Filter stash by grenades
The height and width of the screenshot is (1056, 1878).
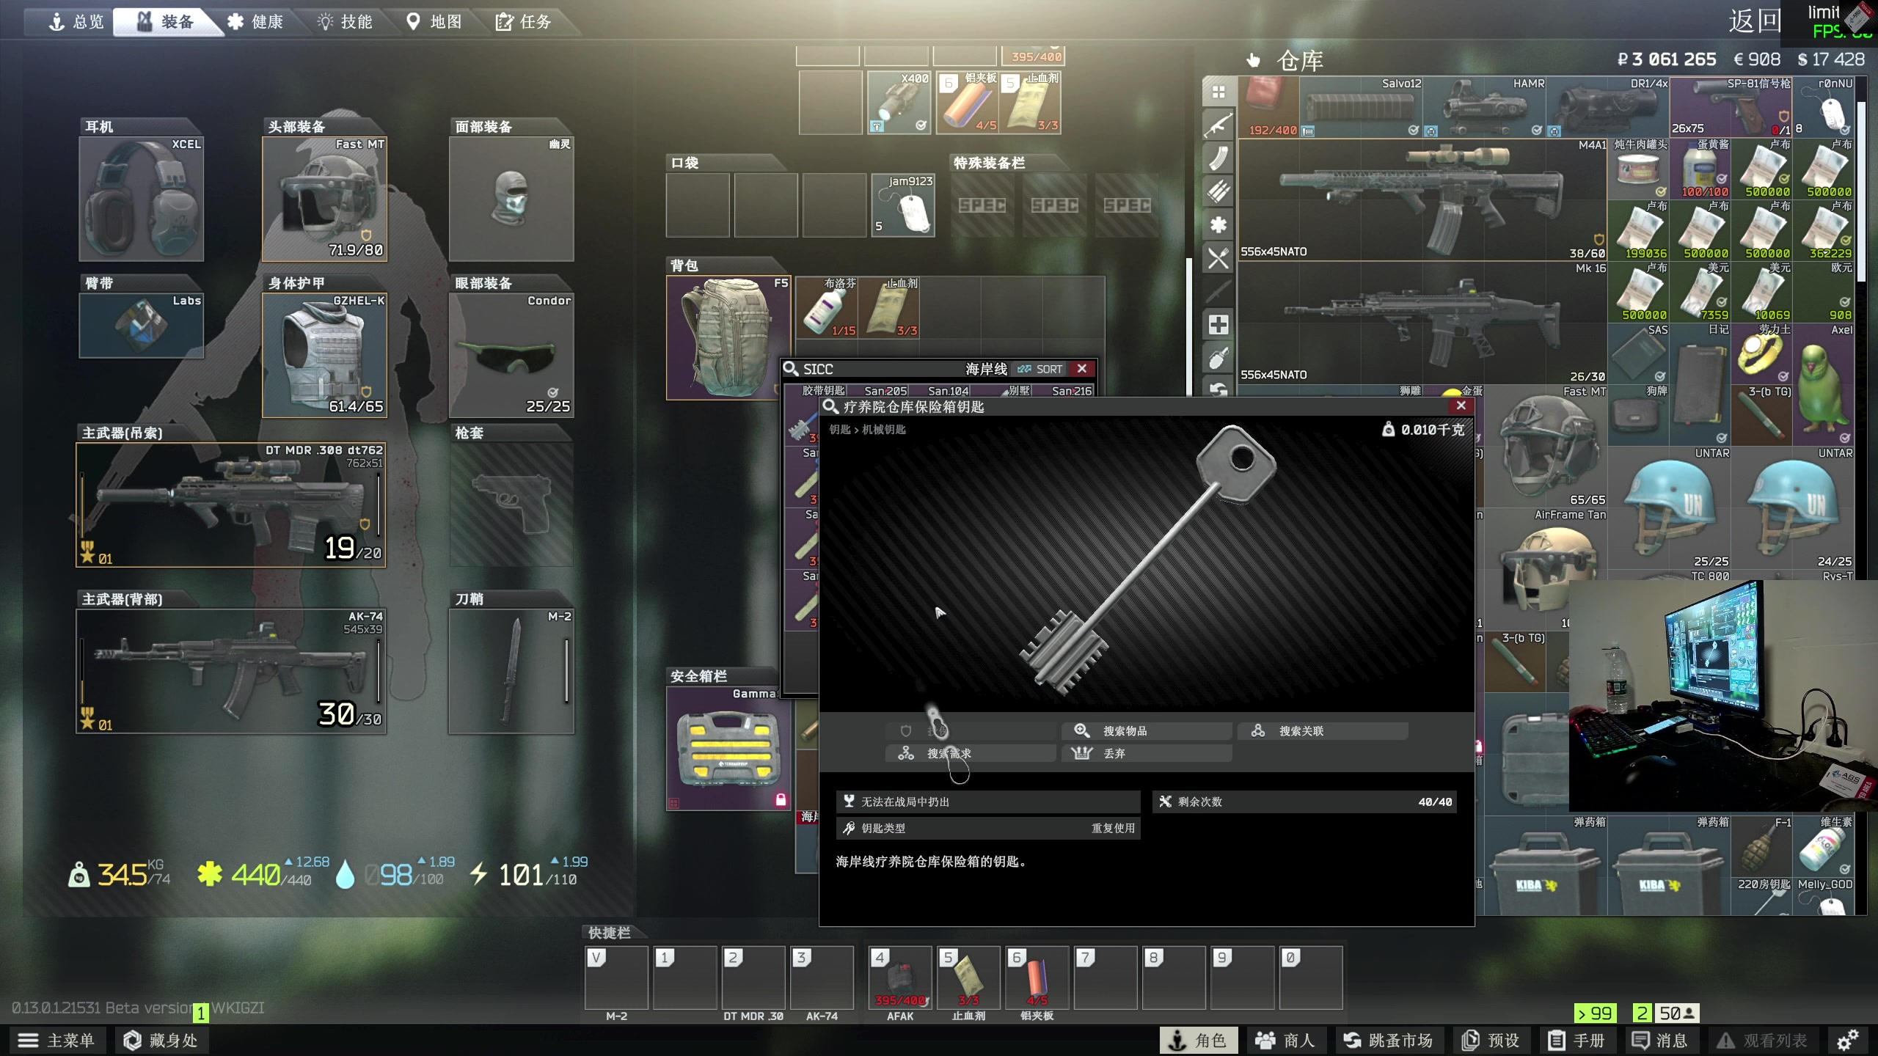click(1218, 359)
